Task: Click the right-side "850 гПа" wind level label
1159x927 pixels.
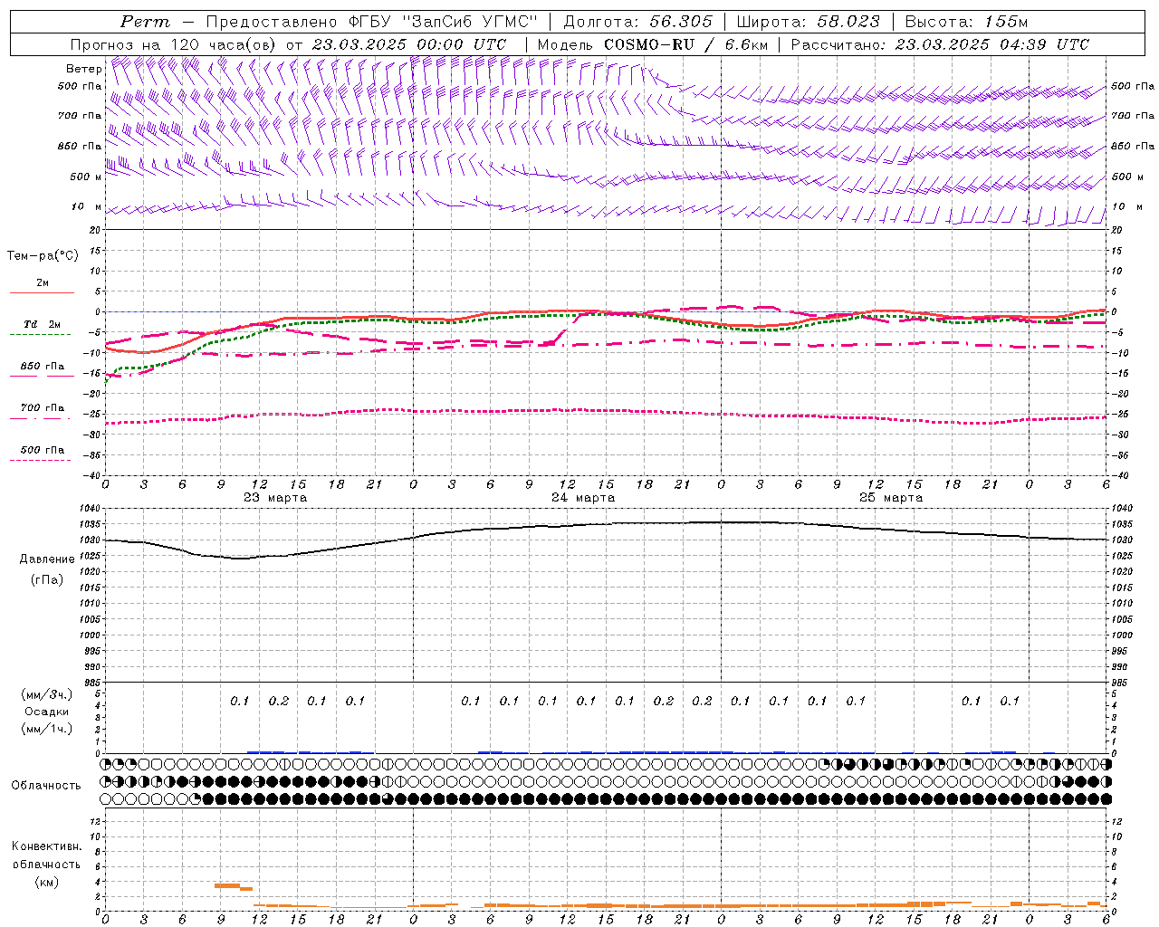Action: (1133, 146)
